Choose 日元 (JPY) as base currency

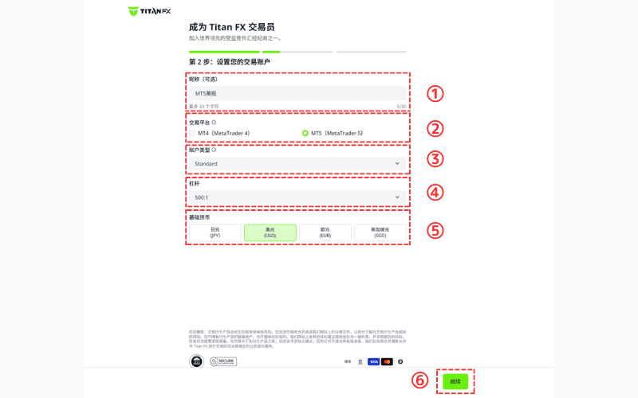tap(215, 232)
